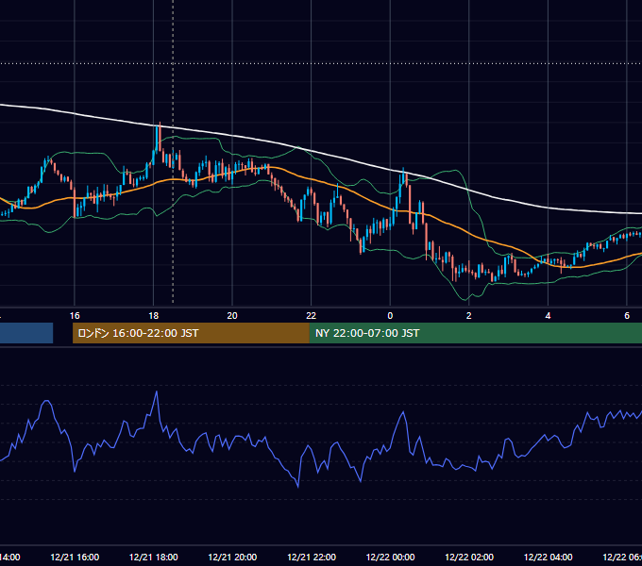Click the 12/21 20:00 date label
The image size is (642, 566).
tap(232, 557)
